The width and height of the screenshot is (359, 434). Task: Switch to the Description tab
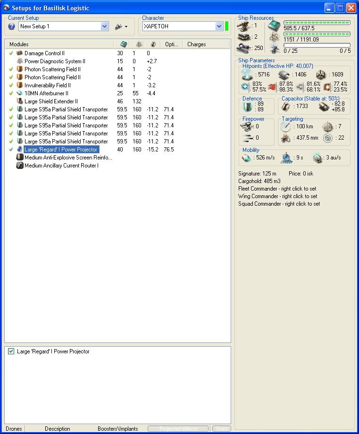point(57,428)
